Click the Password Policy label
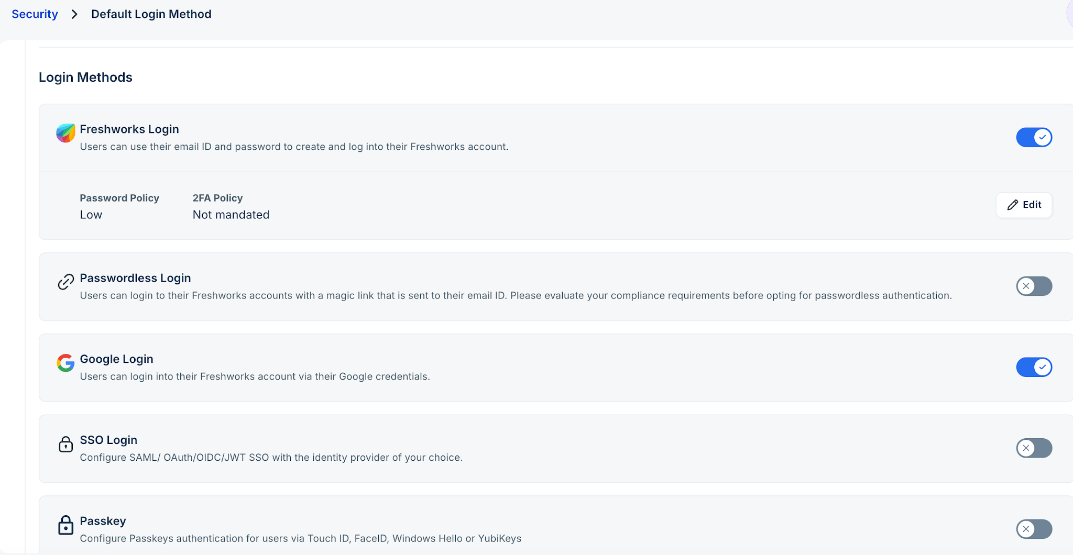This screenshot has width=1073, height=555. pyautogui.click(x=119, y=198)
